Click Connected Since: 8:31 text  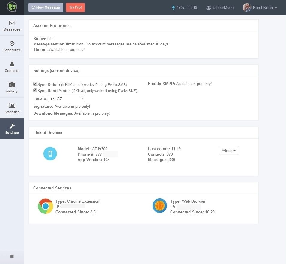point(77,212)
